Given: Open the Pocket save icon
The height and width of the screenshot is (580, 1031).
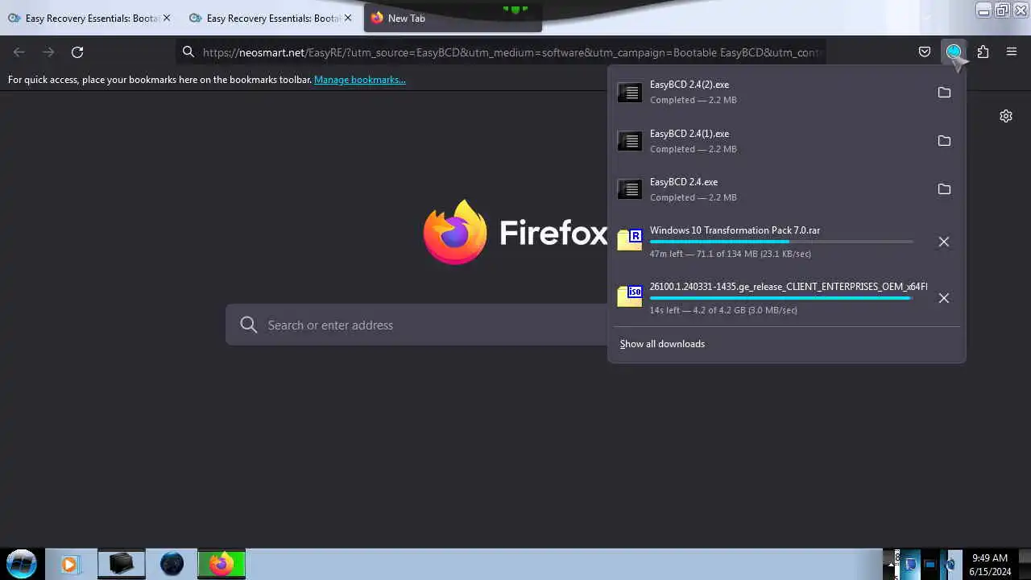Looking at the screenshot, I should pyautogui.click(x=925, y=52).
